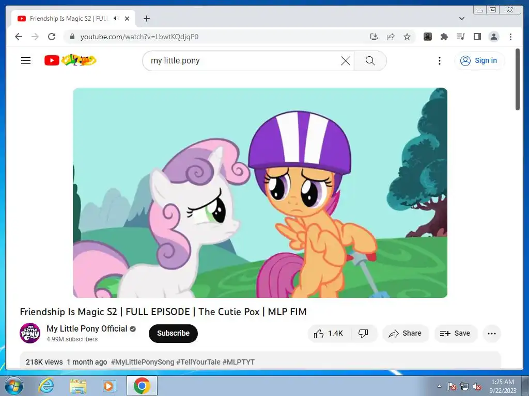
Task: Sign in to YouTube
Action: click(479, 61)
